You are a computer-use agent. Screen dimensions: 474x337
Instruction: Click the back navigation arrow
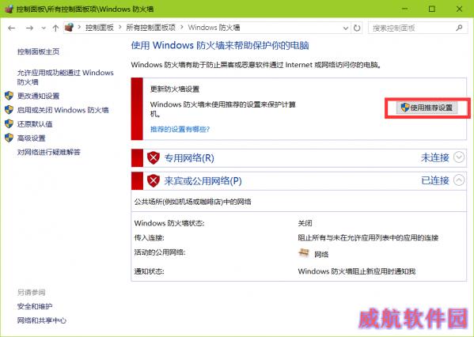12,28
